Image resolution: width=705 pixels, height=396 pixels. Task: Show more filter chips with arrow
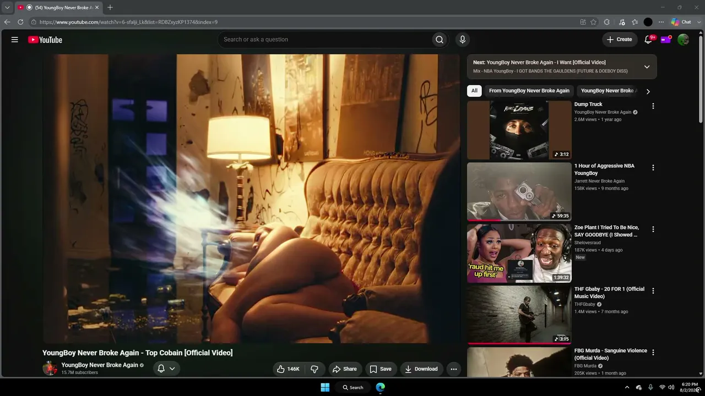coord(648,91)
